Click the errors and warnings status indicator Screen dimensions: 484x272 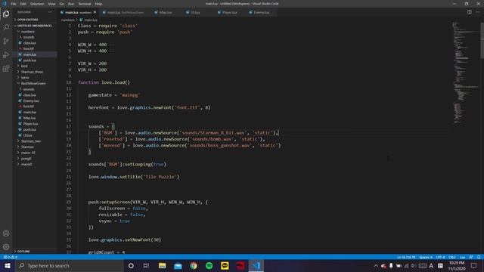point(10,257)
